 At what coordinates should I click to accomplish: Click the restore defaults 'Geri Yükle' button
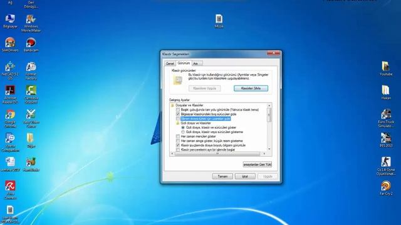258,164
